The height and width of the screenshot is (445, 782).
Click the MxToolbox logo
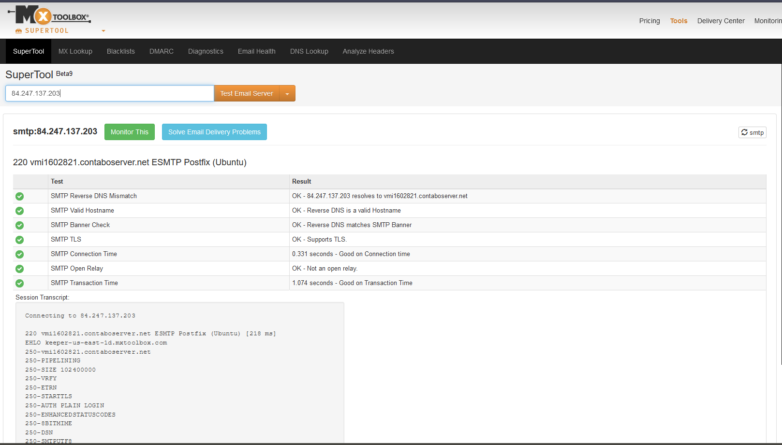[49, 15]
